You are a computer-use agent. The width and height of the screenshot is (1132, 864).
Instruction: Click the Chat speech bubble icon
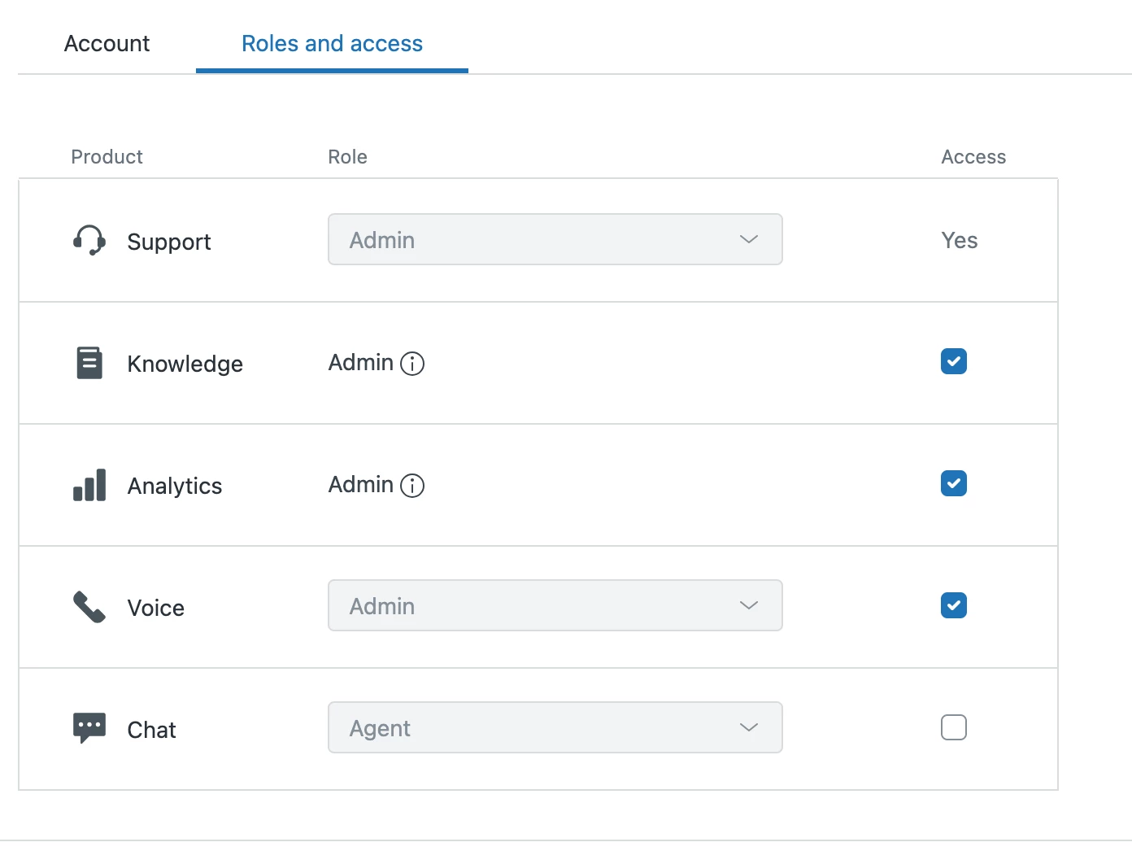(89, 727)
